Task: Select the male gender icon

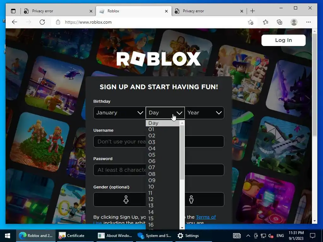Action: (191, 199)
